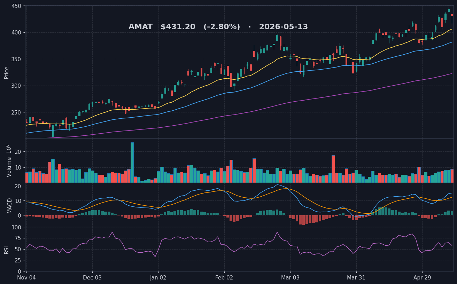Click the 450 price tick label
The image size is (457, 284).
17,6
